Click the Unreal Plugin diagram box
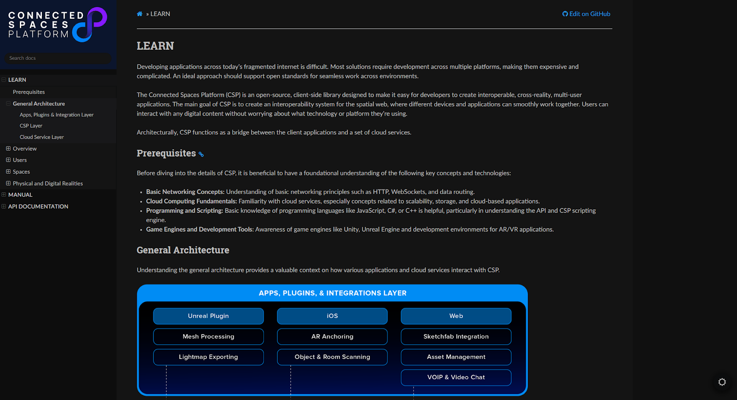This screenshot has height=400, width=737. coord(208,316)
